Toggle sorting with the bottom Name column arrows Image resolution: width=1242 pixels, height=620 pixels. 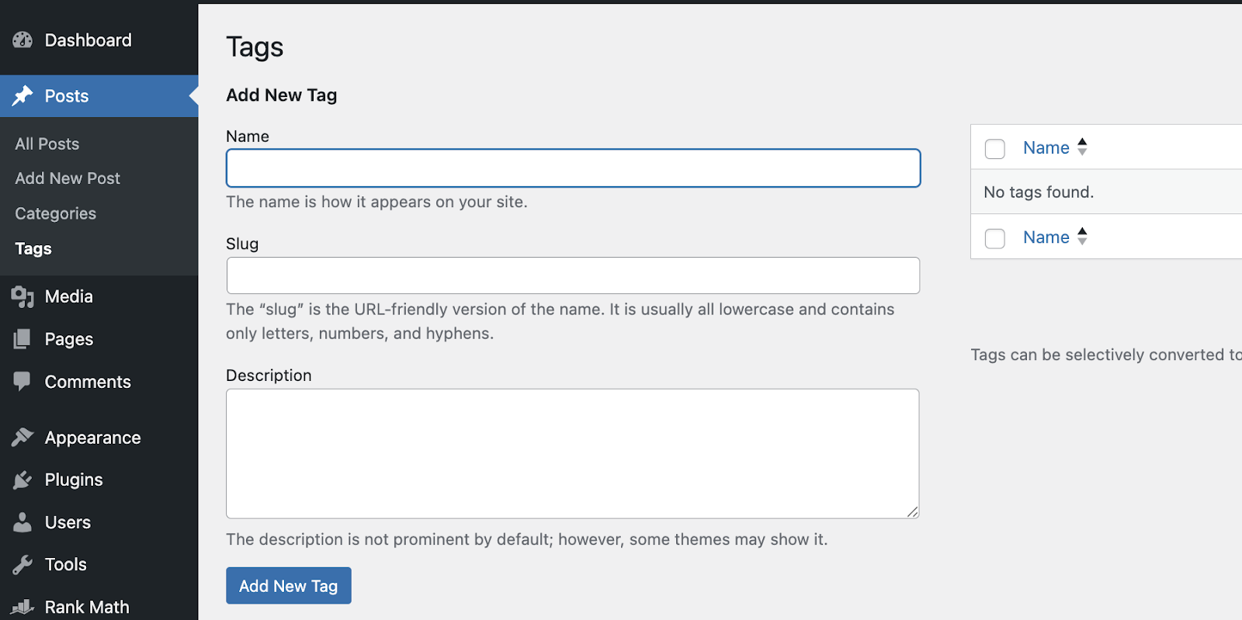1084,237
